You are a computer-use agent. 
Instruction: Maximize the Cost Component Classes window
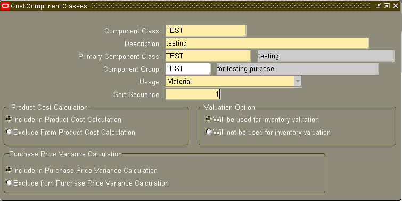pyautogui.click(x=387, y=6)
